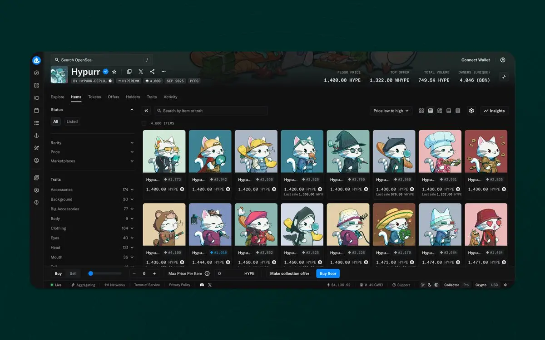Copy the Hypurr collection address
Image resolution: width=545 pixels, height=340 pixels.
click(129, 72)
